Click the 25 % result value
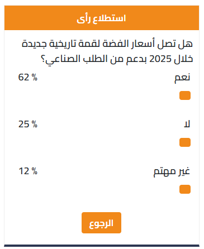Image resolution: width=204 pixels, height=249 pixels. (28, 124)
